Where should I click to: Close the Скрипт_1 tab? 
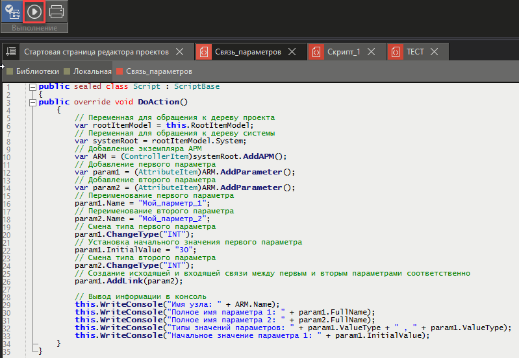(372, 52)
